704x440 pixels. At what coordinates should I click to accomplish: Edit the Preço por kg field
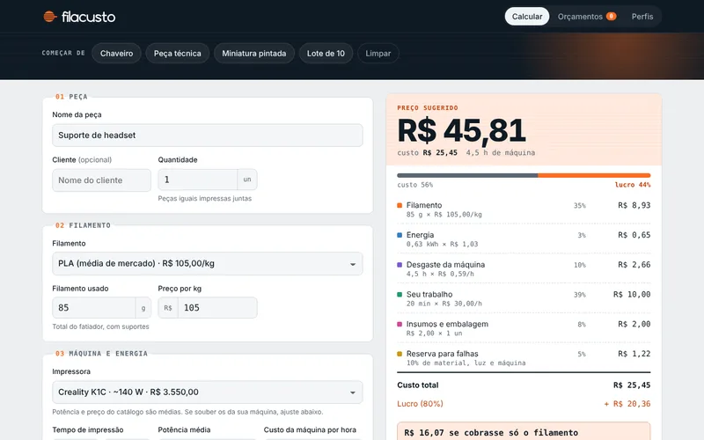(x=217, y=307)
